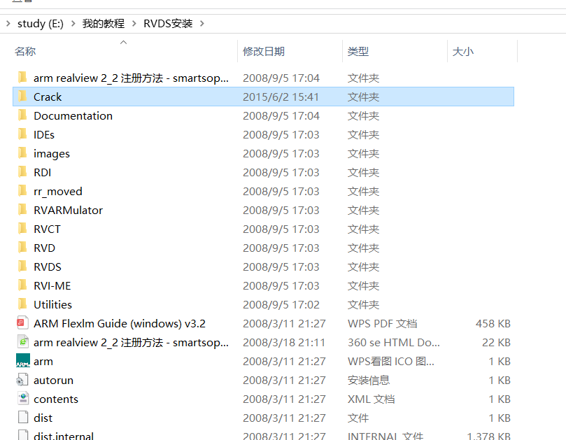
Task: Click the 360 se HTML Do... type cell
Action: tap(394, 343)
